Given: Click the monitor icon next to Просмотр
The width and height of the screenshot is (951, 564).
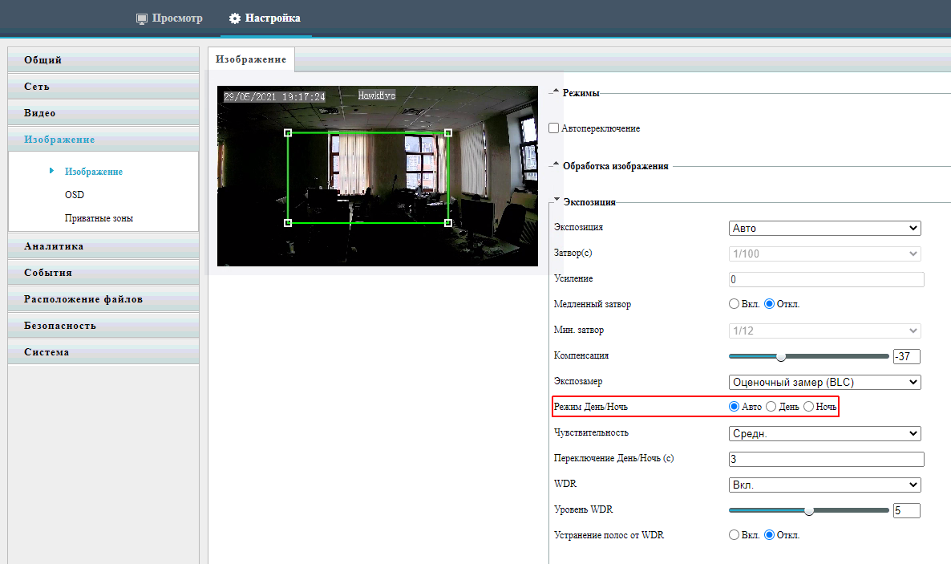Looking at the screenshot, I should coord(141,18).
